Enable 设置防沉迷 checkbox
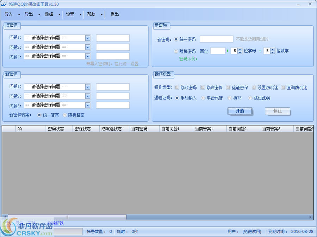The width and height of the screenshot is (317, 237). pos(254,87)
